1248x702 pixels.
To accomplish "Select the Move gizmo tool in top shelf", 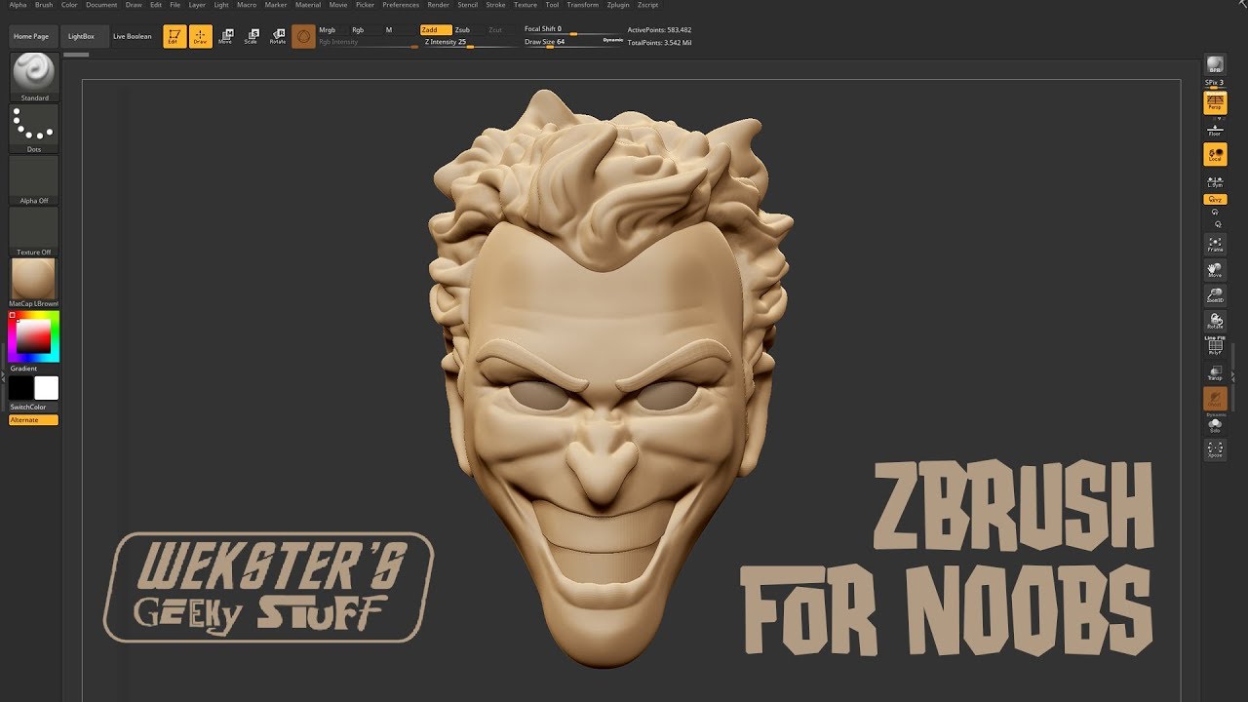I will pos(225,37).
